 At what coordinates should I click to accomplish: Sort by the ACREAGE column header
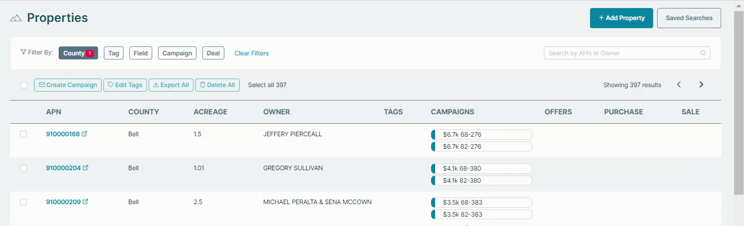click(210, 112)
